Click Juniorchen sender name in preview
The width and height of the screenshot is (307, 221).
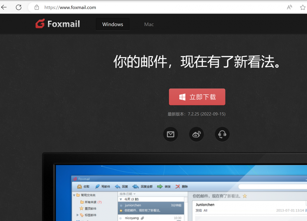[205, 205]
